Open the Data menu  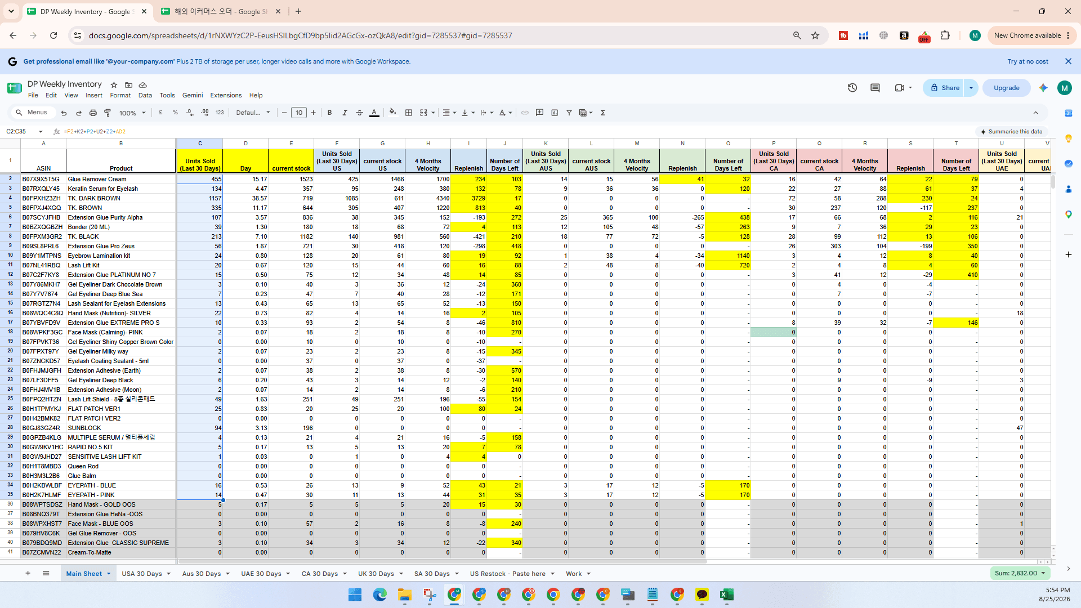(145, 95)
